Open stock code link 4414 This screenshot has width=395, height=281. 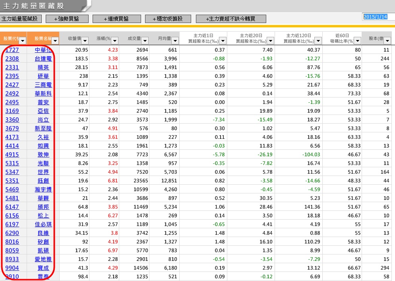pyautogui.click(x=12, y=146)
